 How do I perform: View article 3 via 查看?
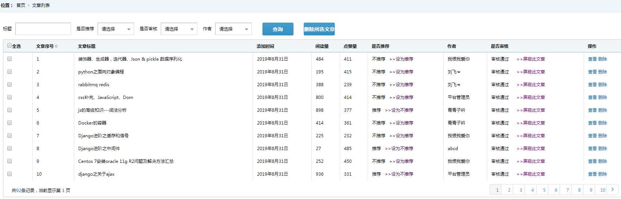click(x=592, y=85)
